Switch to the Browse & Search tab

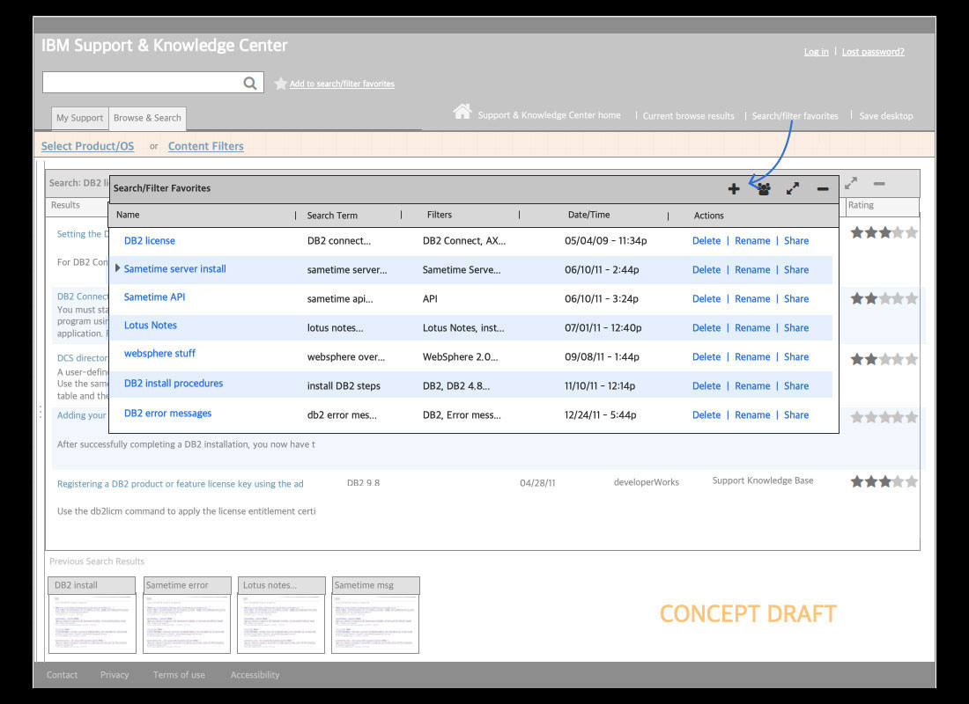pos(147,118)
